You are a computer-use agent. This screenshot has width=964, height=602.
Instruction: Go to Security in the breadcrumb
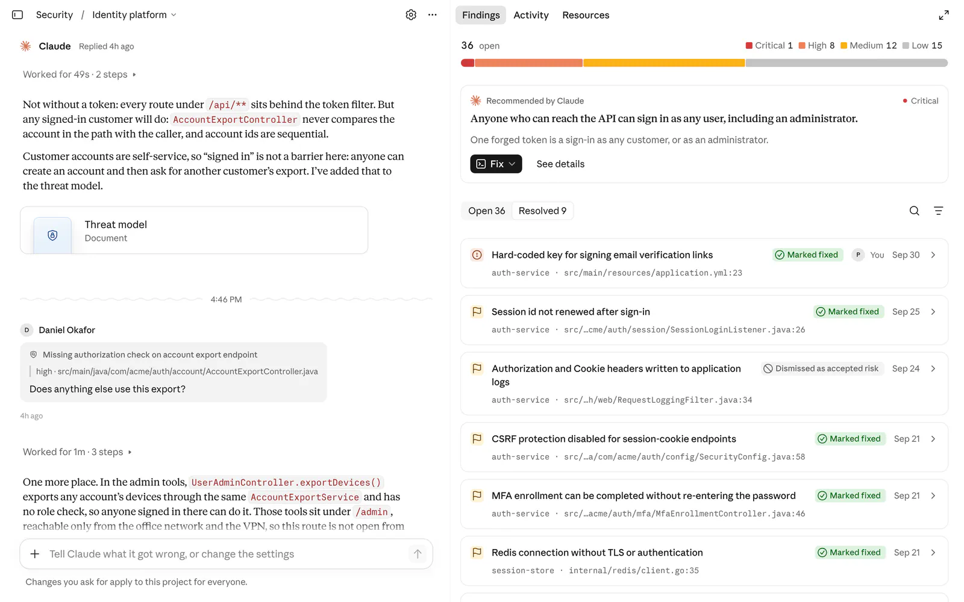(x=54, y=14)
